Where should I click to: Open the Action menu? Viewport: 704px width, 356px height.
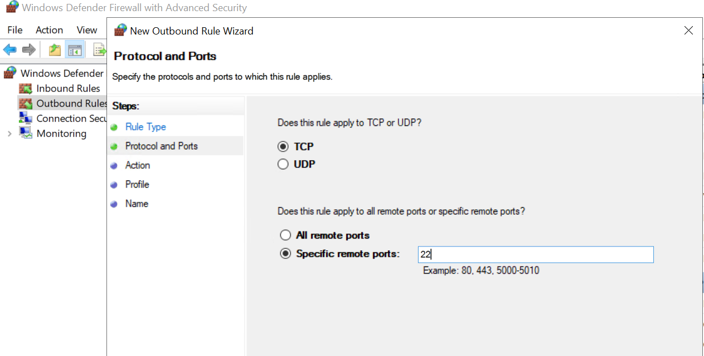(x=49, y=30)
